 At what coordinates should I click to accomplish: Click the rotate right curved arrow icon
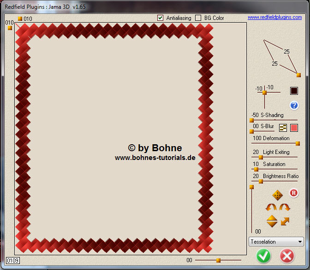pyautogui.click(x=285, y=208)
